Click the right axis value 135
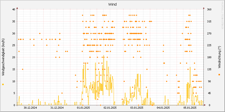 [209, 69]
